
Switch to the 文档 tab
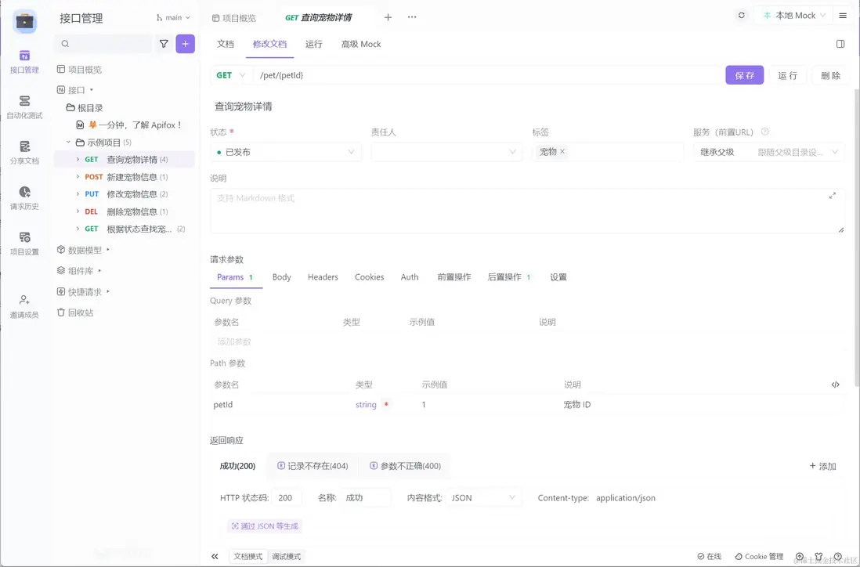pos(226,44)
